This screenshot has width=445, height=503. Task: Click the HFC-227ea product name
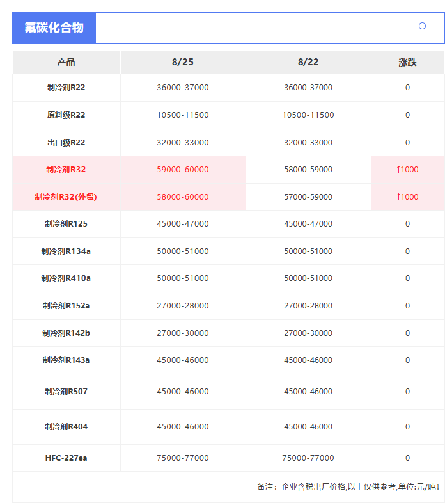coord(66,458)
